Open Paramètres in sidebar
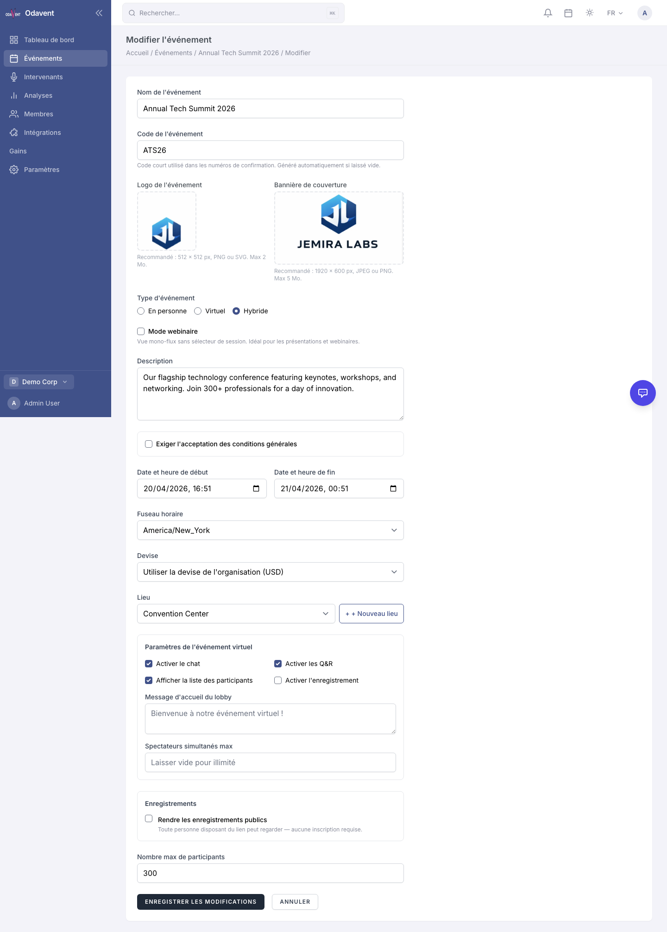 pyautogui.click(x=56, y=170)
